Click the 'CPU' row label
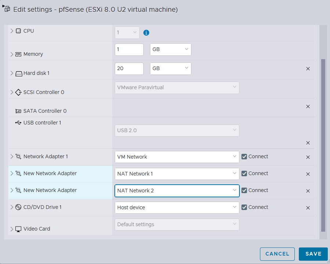Viewport: 330px width, 264px height. click(x=29, y=31)
